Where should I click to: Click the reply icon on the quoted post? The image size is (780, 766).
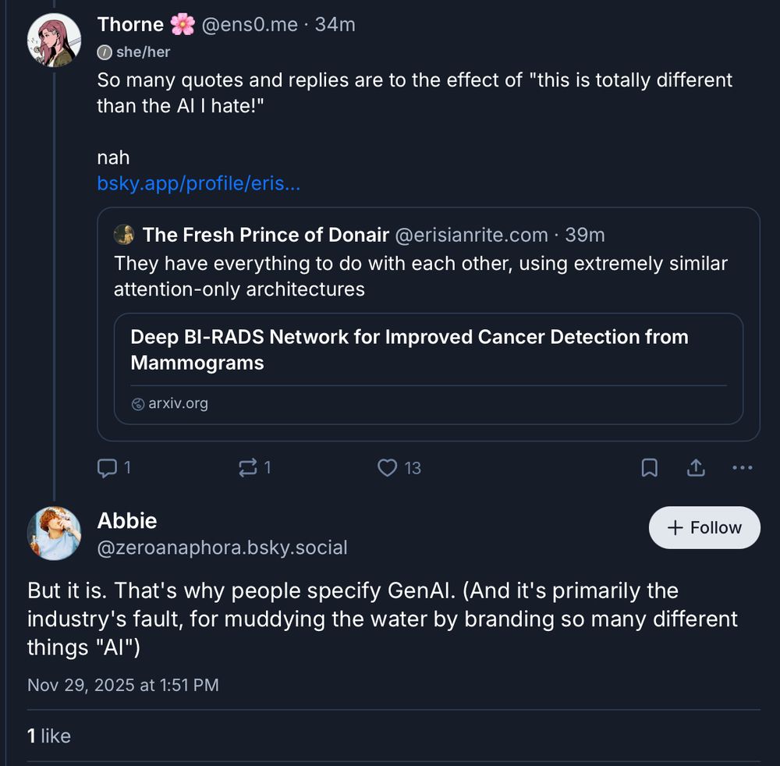click(x=108, y=468)
